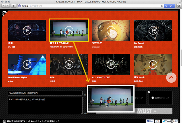Image resolution: width=182 pixels, height=123 pixels.
Task: Play the World.Words.Lights. video
Action: pyautogui.click(x=27, y=65)
